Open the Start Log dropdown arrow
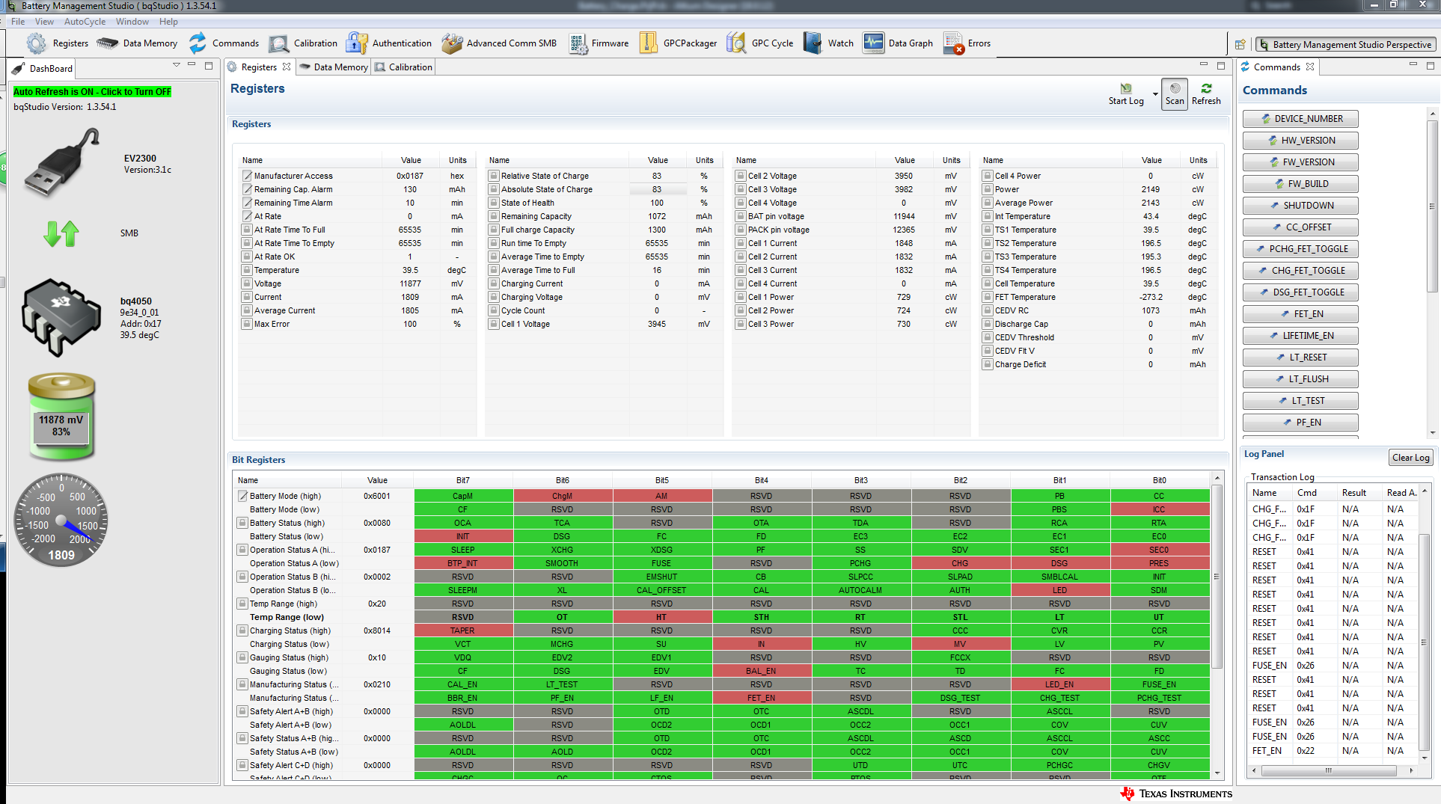The height and width of the screenshot is (804, 1441). point(1155,95)
